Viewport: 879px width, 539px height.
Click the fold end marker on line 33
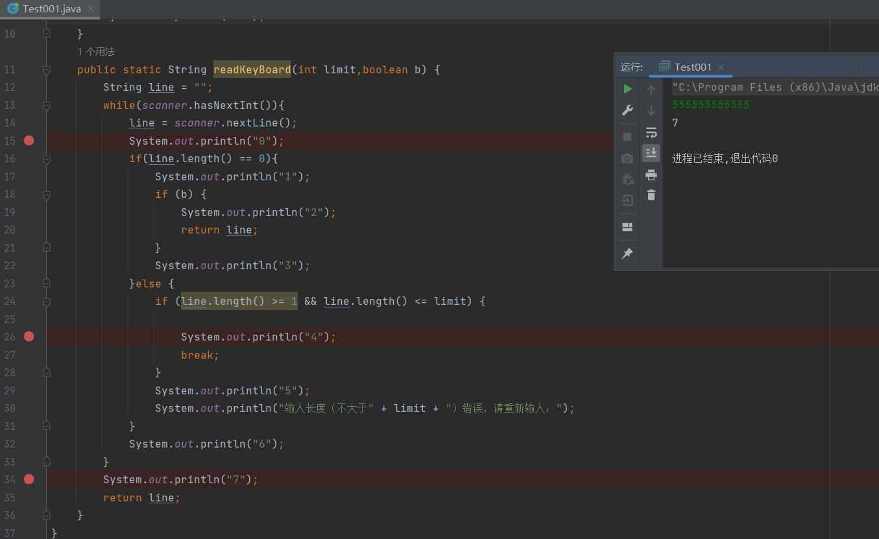[x=46, y=462]
